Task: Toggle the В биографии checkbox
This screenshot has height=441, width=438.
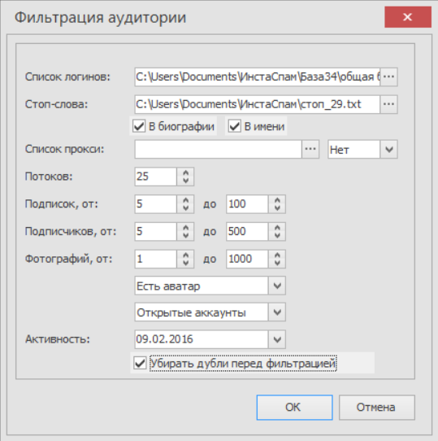Action: point(139,126)
